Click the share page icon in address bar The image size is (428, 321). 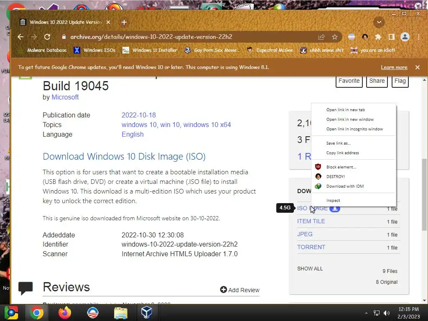[x=321, y=37]
